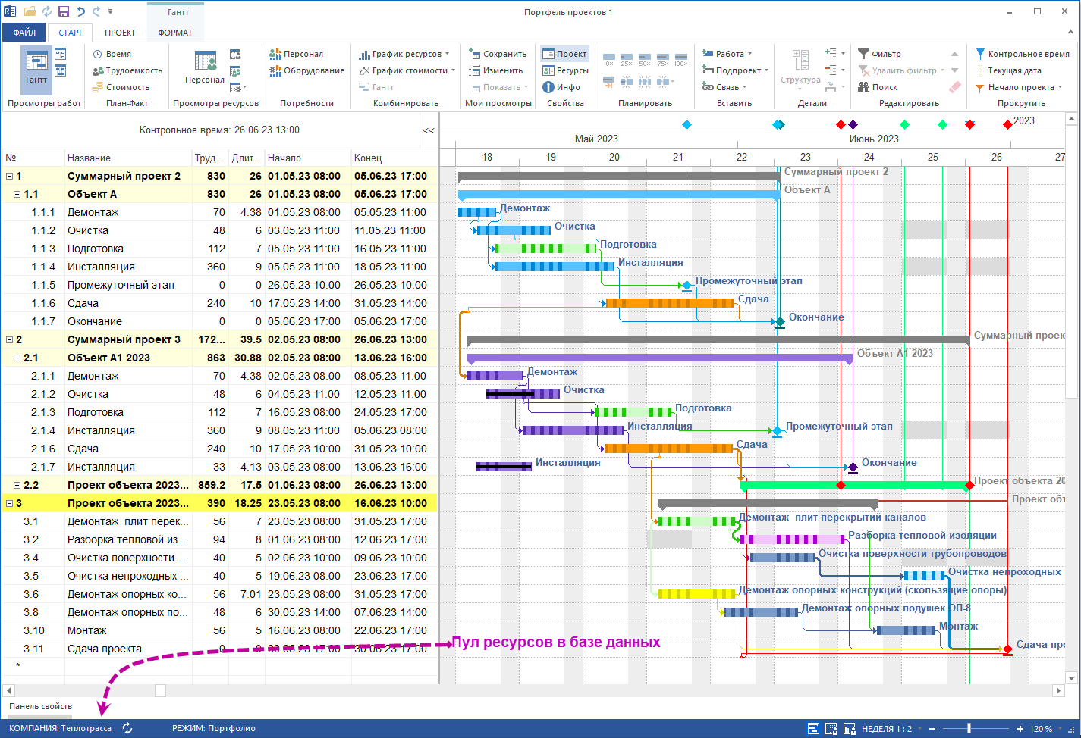The image size is (1081, 738).
Task: Expand row 2.2 Проект объекта
Action: (x=17, y=485)
